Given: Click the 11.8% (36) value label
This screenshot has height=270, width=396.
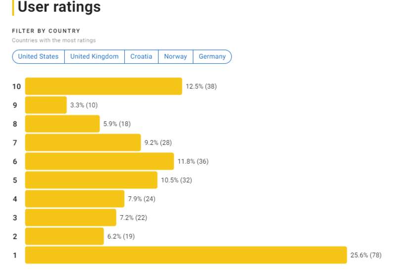Looking at the screenshot, I should (193, 161).
